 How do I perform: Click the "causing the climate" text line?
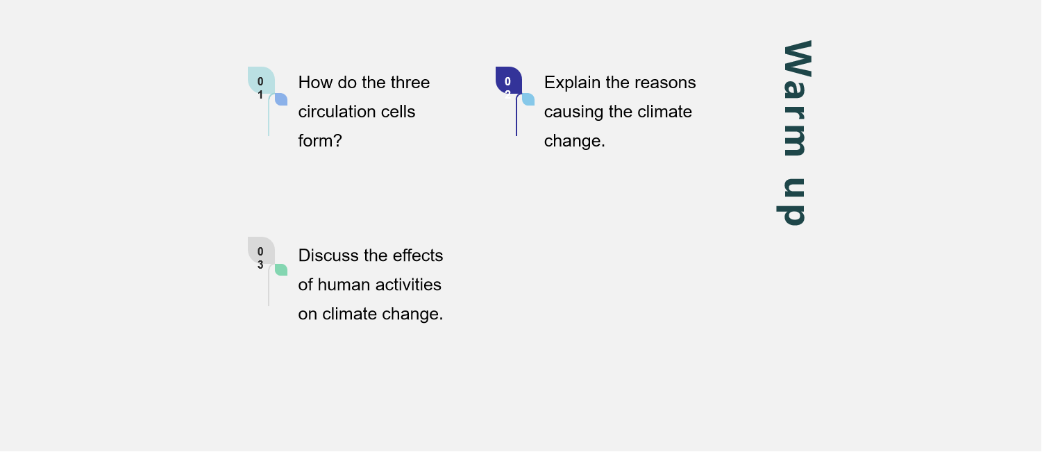[x=618, y=112]
